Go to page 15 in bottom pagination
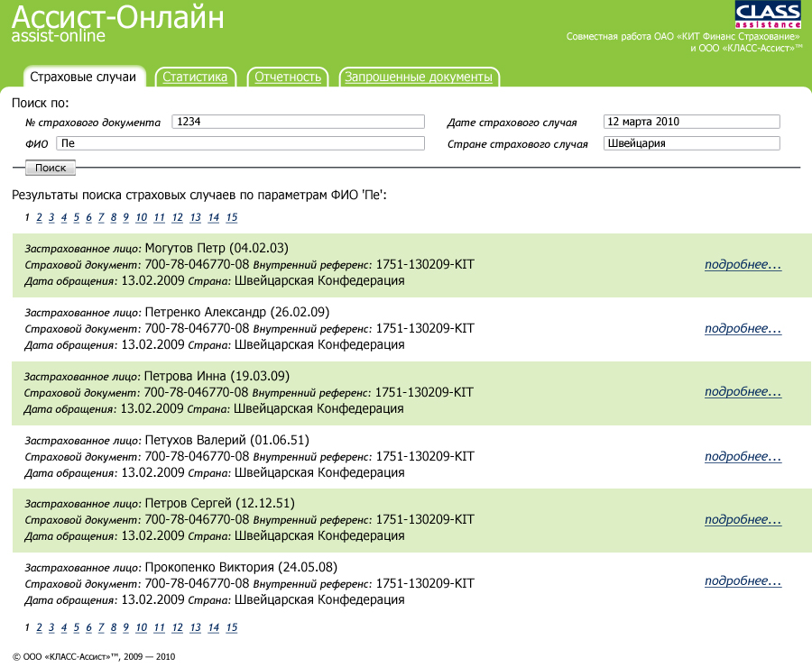 (231, 627)
